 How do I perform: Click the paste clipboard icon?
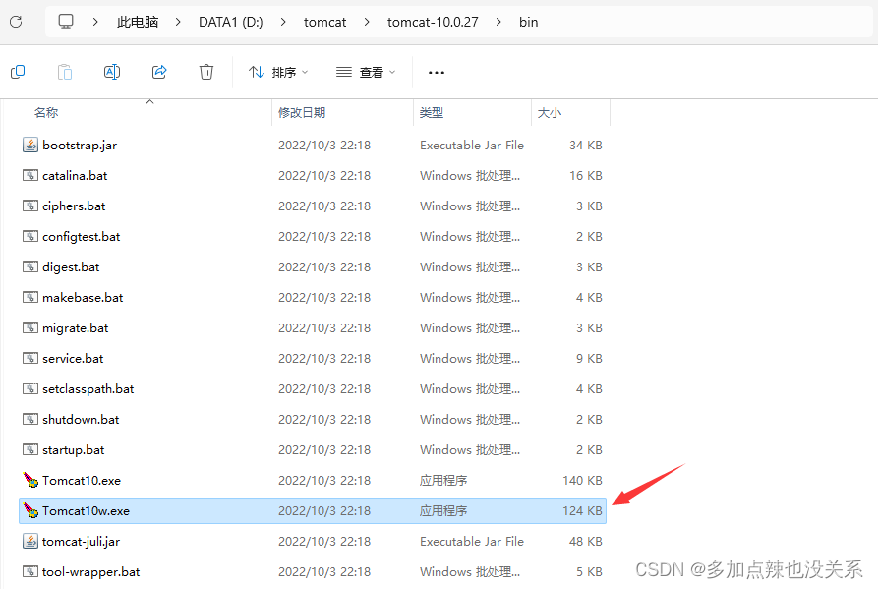[65, 72]
